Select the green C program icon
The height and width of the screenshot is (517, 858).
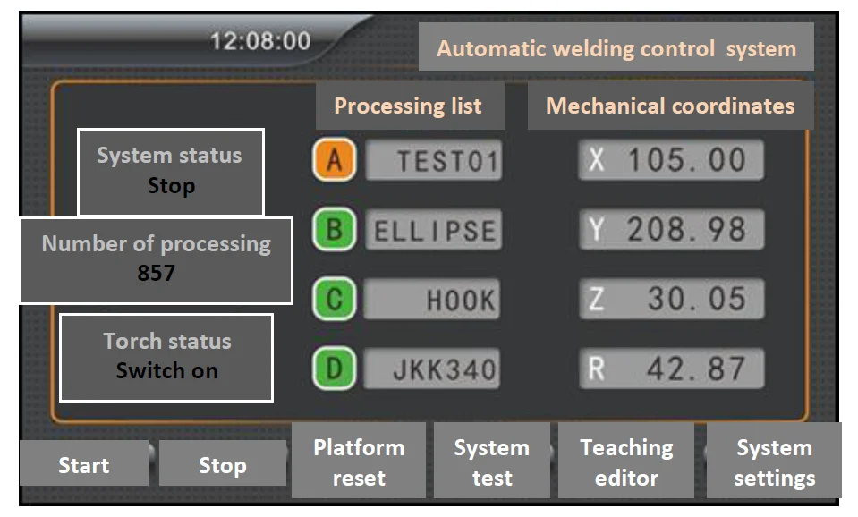coord(334,299)
